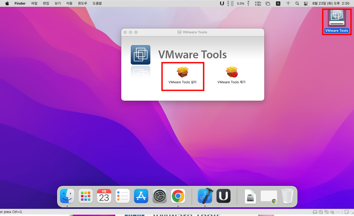Open Spotlight search magnifier
Viewport: 354px width, 216px height.
tap(297, 4)
